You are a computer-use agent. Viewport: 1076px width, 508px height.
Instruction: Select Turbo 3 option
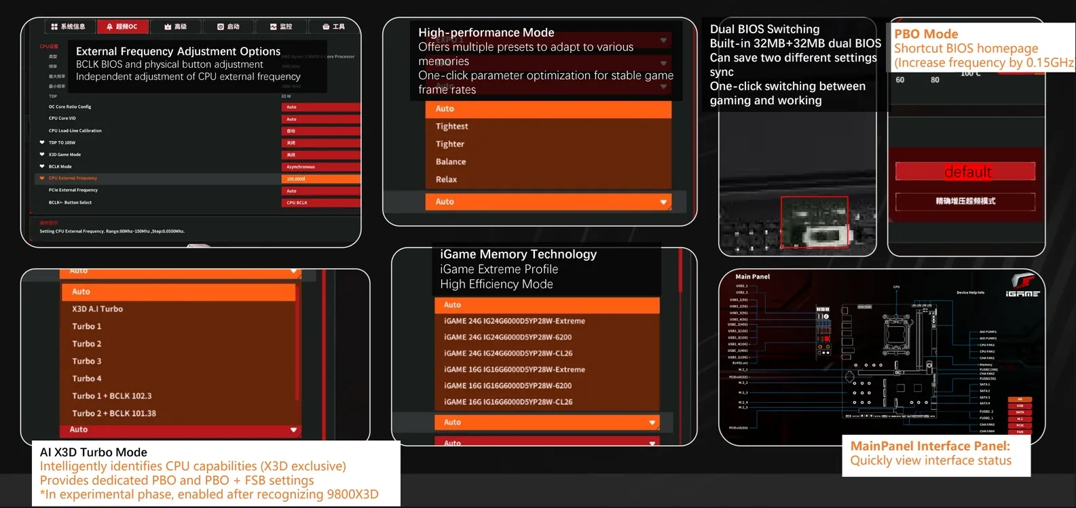point(179,361)
